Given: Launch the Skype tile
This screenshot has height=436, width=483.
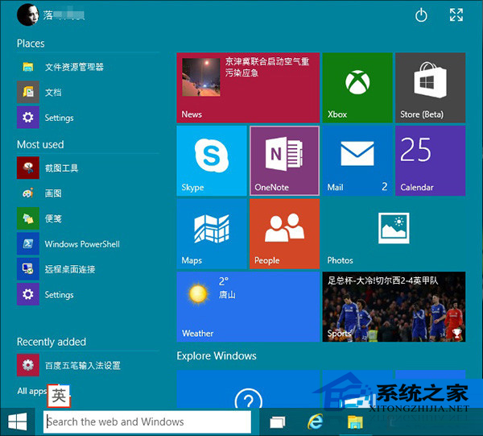Looking at the screenshot, I should click(x=212, y=160).
